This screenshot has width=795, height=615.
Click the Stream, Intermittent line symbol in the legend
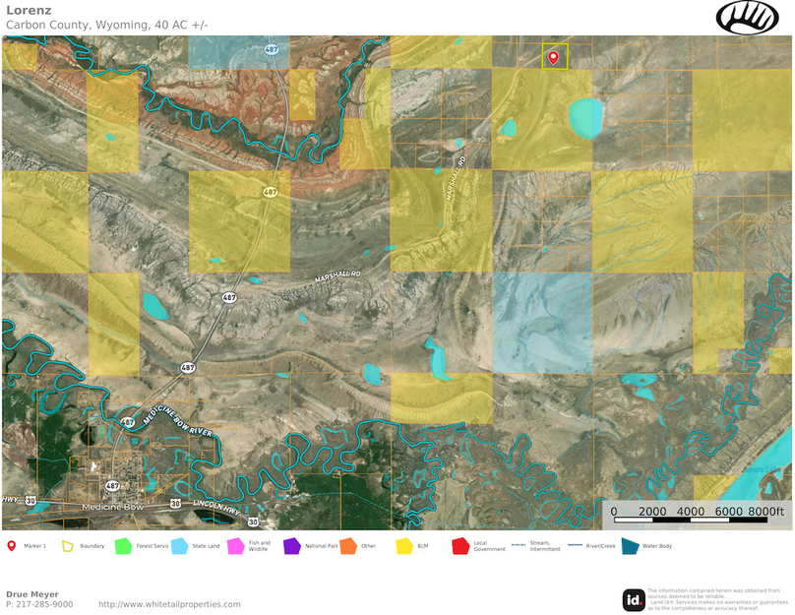(517, 545)
